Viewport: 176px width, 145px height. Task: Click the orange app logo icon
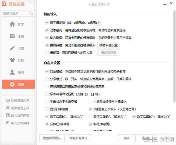pos(4,4)
